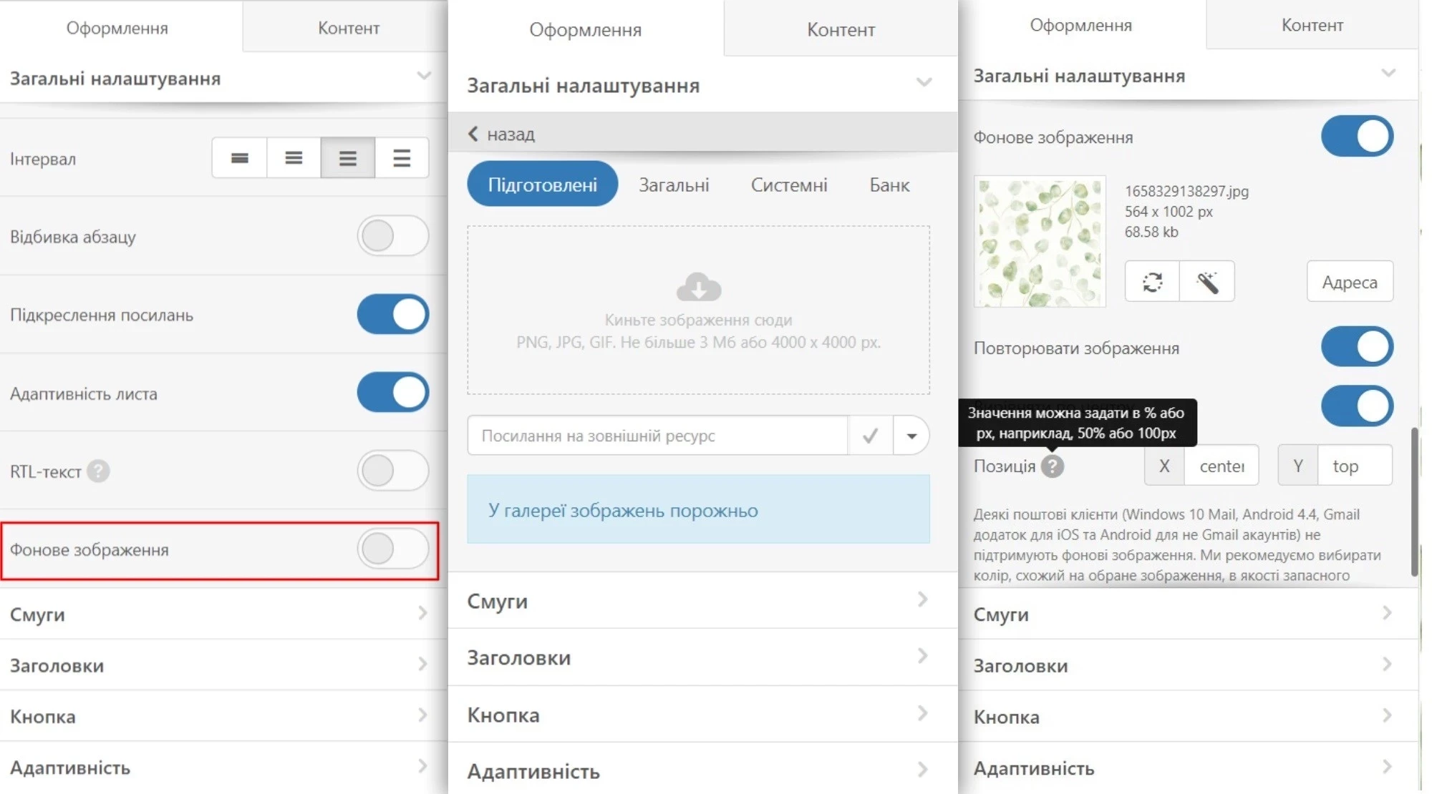Image resolution: width=1432 pixels, height=794 pixels.
Task: Click the replace image refresh icon
Action: click(x=1152, y=282)
